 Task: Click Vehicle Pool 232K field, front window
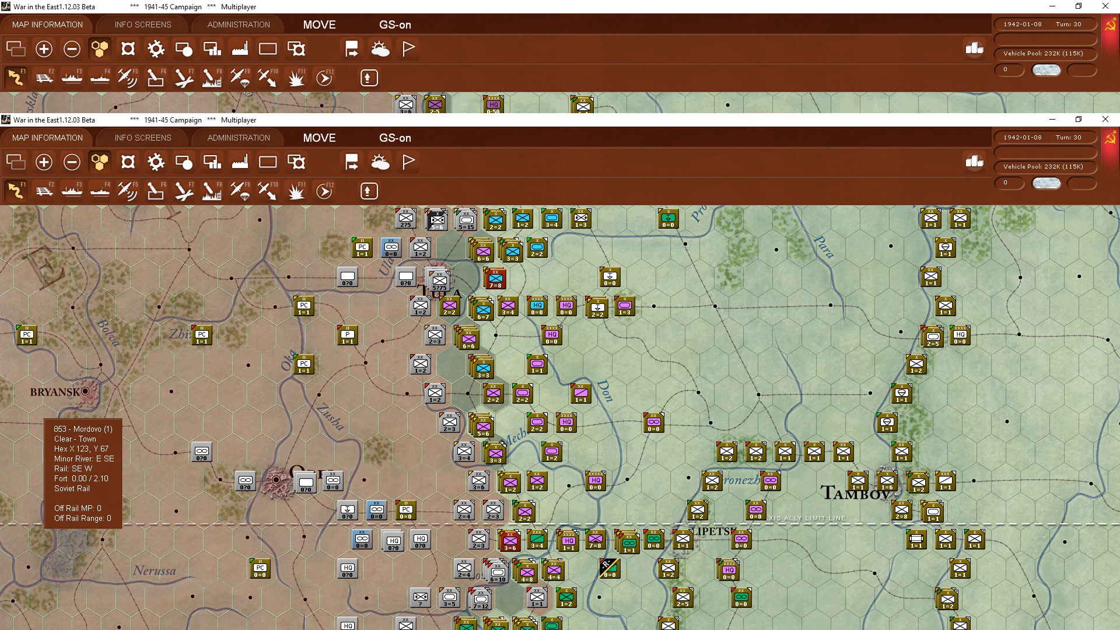click(x=1045, y=167)
